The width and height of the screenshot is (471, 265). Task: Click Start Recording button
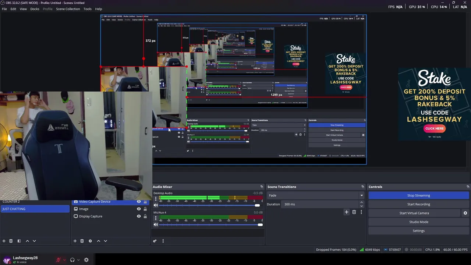click(419, 204)
